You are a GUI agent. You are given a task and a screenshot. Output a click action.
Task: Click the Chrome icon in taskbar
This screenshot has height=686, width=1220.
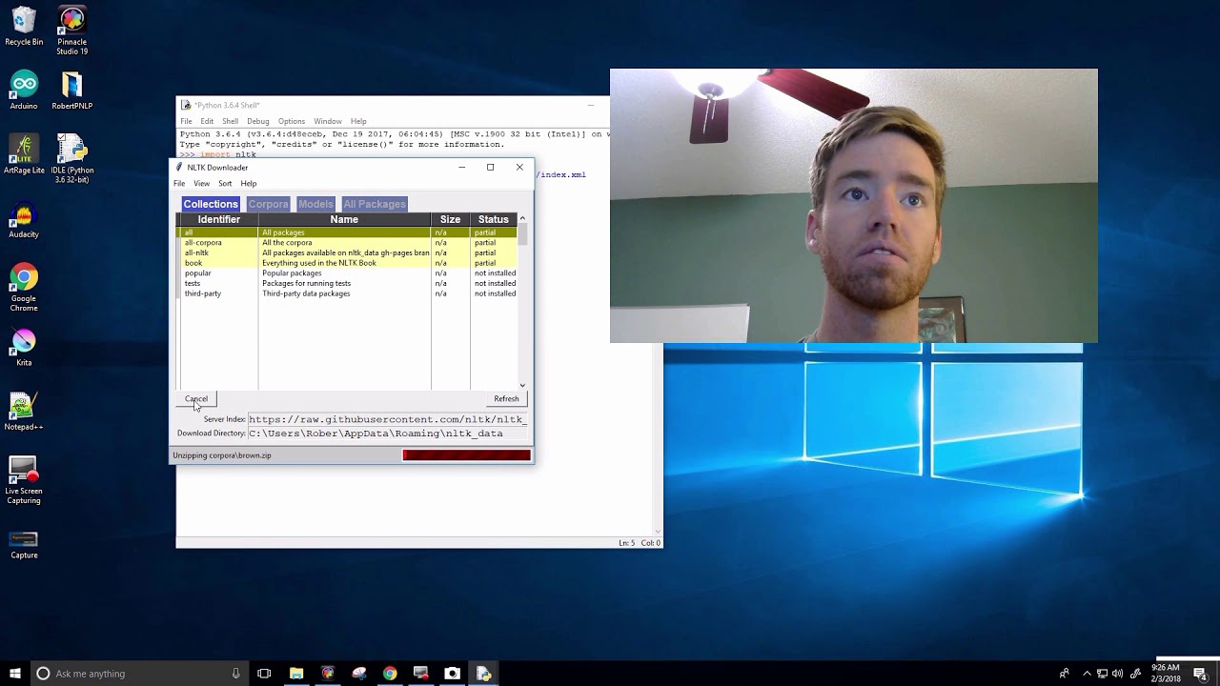(x=390, y=674)
